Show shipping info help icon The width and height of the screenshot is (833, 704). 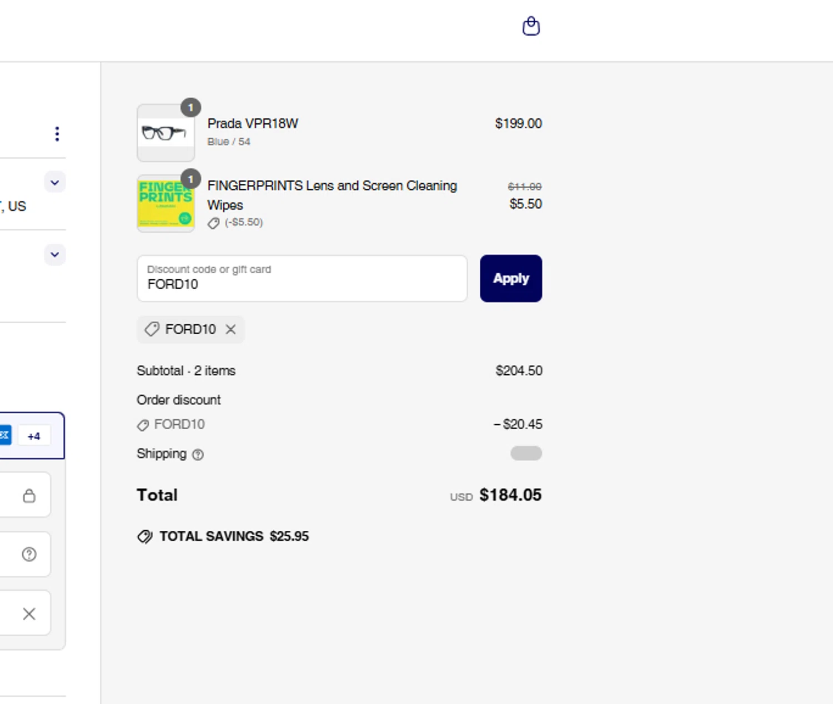coord(198,455)
